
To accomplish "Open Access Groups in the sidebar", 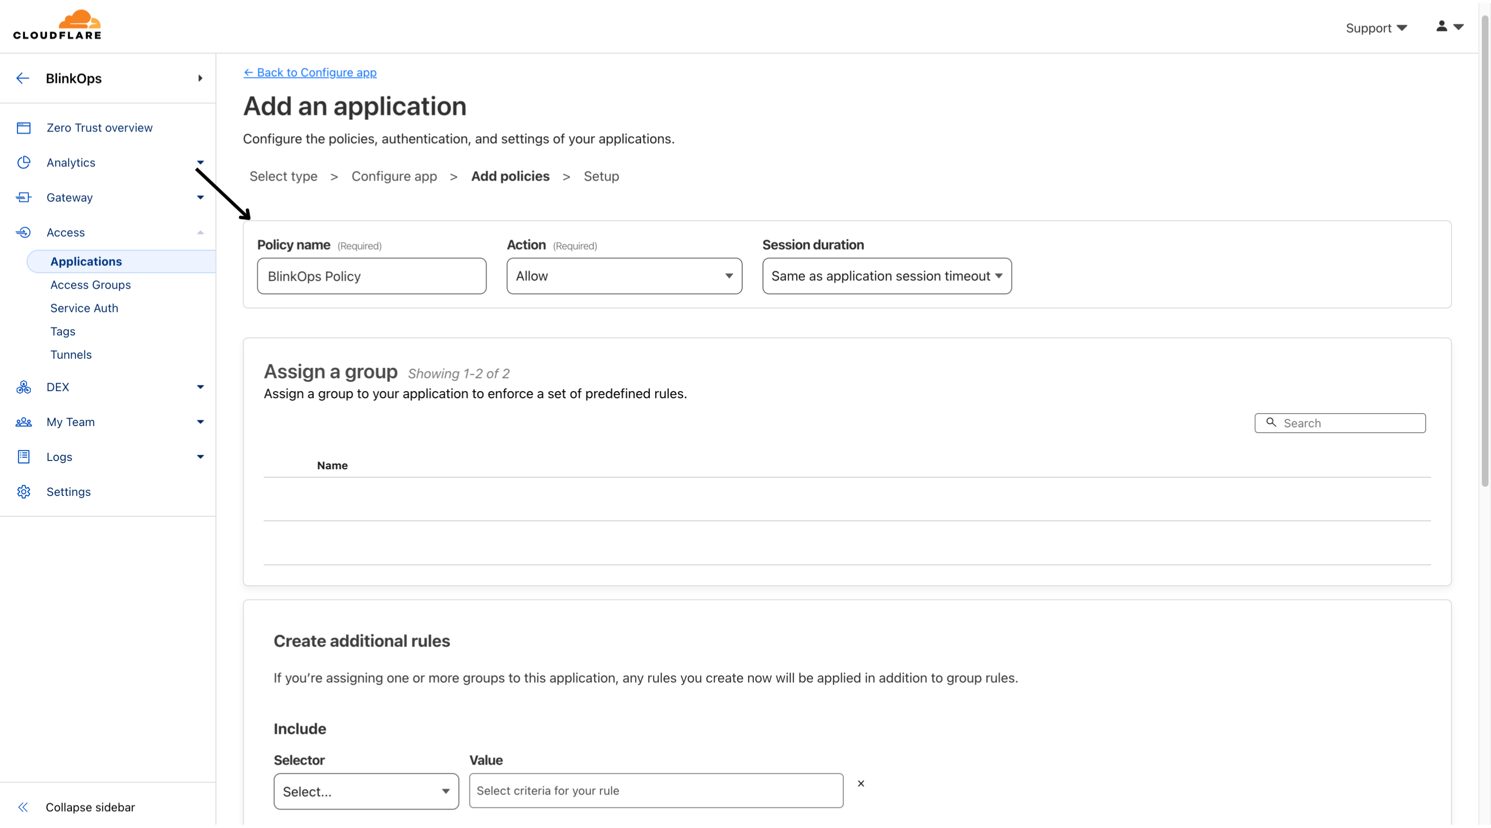I will point(90,284).
